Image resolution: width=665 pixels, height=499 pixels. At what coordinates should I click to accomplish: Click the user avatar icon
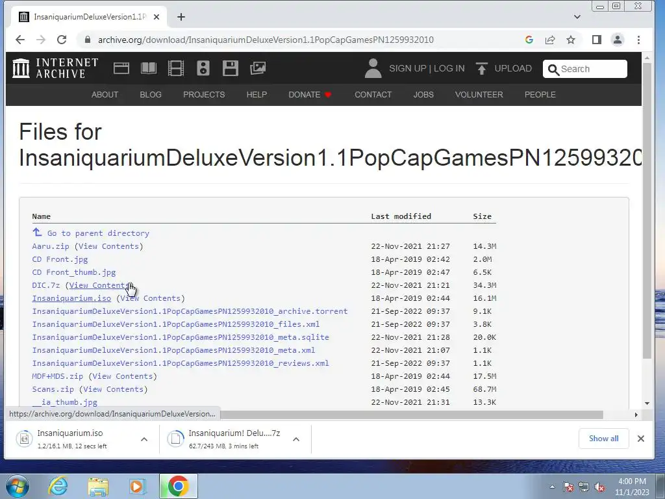coord(373,68)
